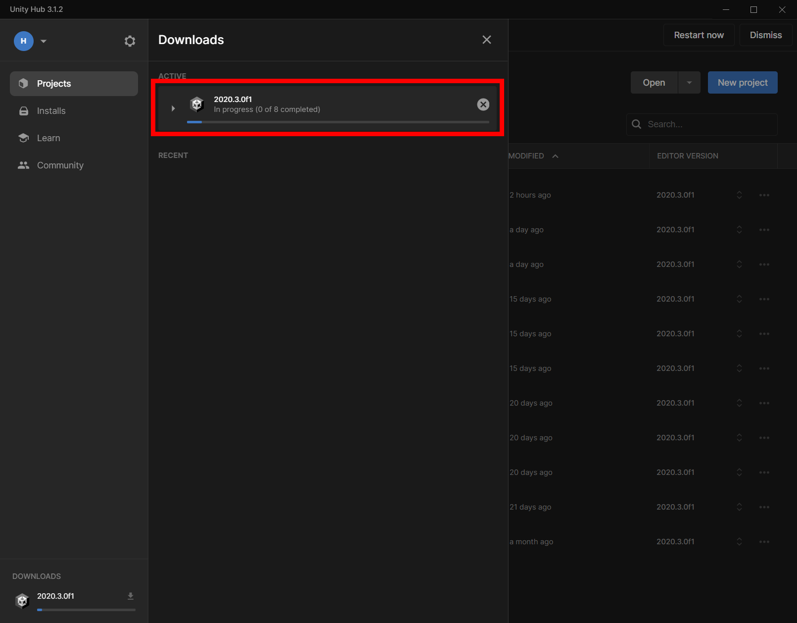
Task: Click the sidebar download progress bar
Action: point(86,610)
